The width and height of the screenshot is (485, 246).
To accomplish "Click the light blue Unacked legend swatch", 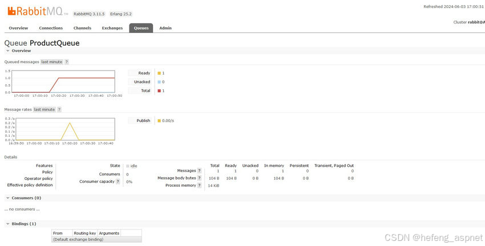I will [159, 82].
